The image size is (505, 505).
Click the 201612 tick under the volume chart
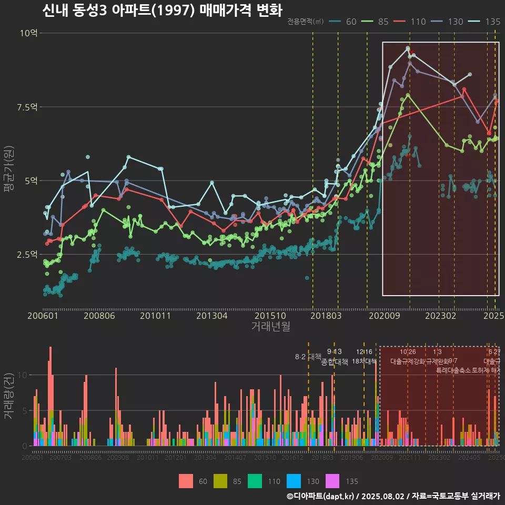[292, 457]
